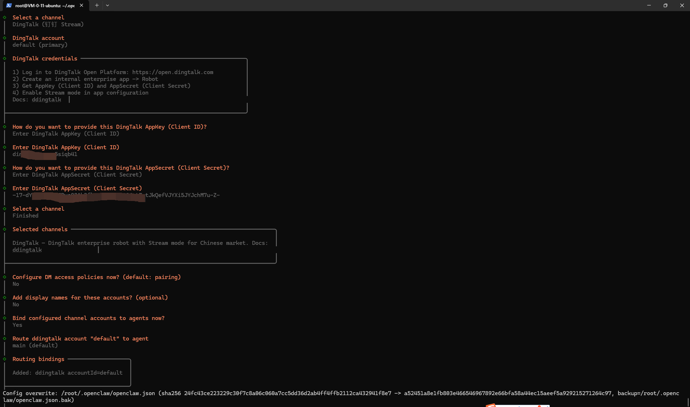
Task: Click the 'Enter DingTalk AppSecret (Client Secret)' prompt
Action: [77, 188]
